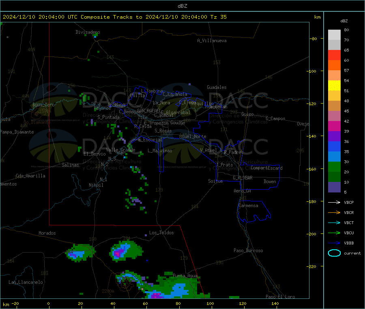Image resolution: width=365 pixels, height=309 pixels.
Task: Click the Paso_El_Loro place label
Action: (x=281, y=297)
